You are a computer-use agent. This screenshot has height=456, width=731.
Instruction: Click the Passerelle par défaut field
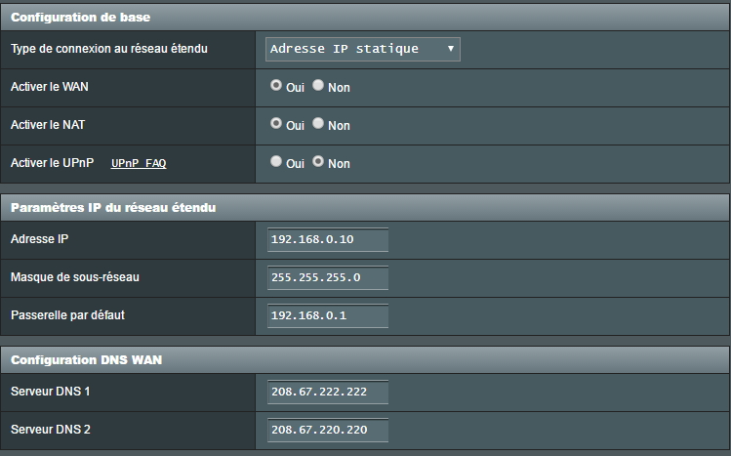tap(328, 315)
